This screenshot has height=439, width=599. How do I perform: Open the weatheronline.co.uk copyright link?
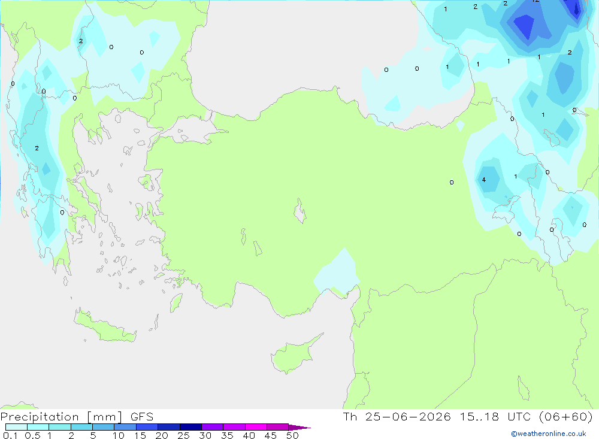[549, 434]
